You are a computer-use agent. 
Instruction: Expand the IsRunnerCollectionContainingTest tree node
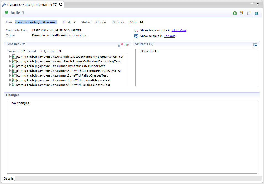click(x=10, y=61)
